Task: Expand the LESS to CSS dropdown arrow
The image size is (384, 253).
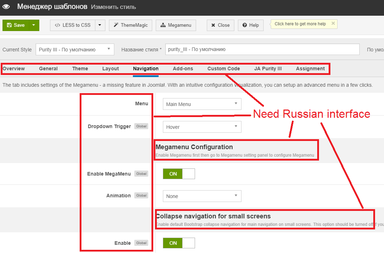Action: [100, 25]
